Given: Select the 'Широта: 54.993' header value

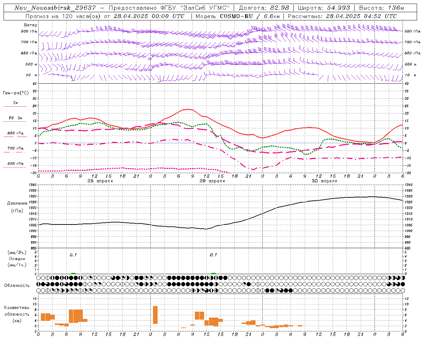Looking at the screenshot, I should point(324,8).
